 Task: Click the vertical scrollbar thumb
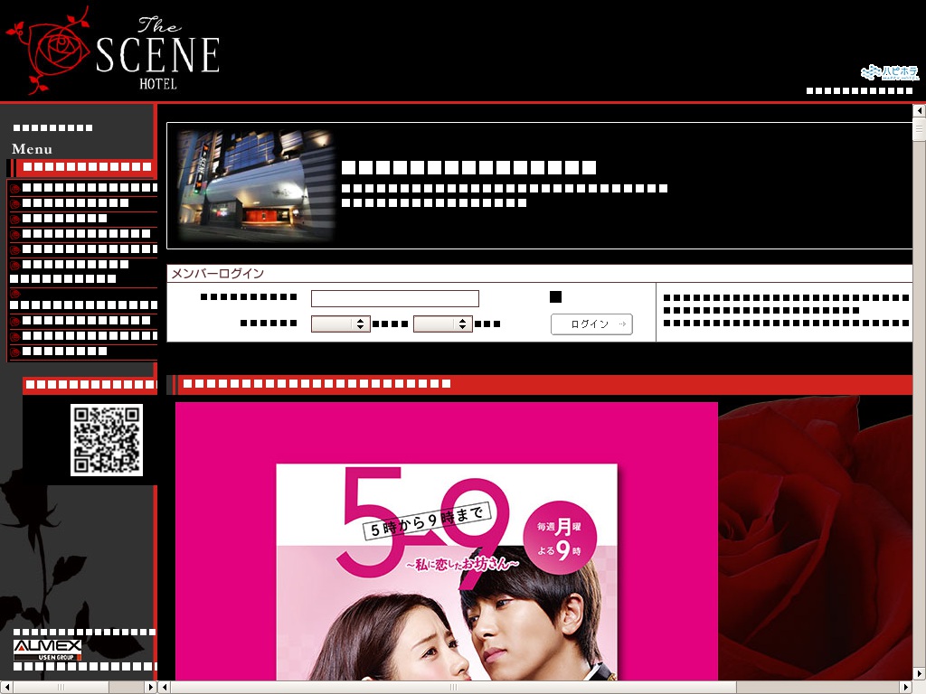coord(919,129)
